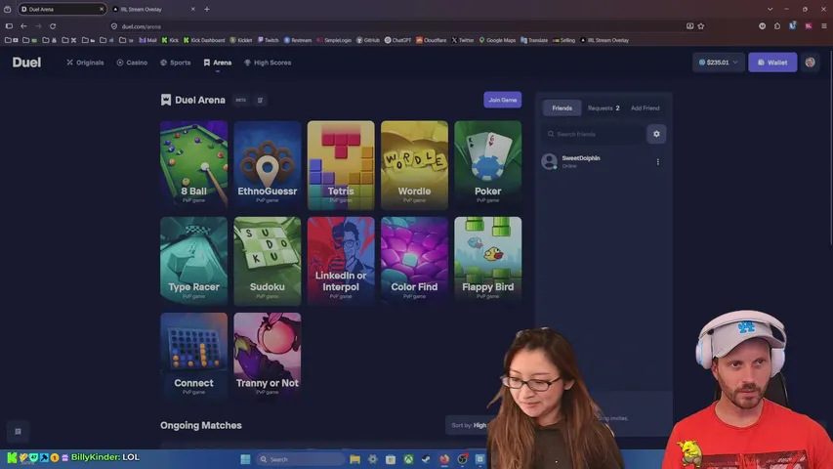Open the Poker game tile

pos(487,165)
